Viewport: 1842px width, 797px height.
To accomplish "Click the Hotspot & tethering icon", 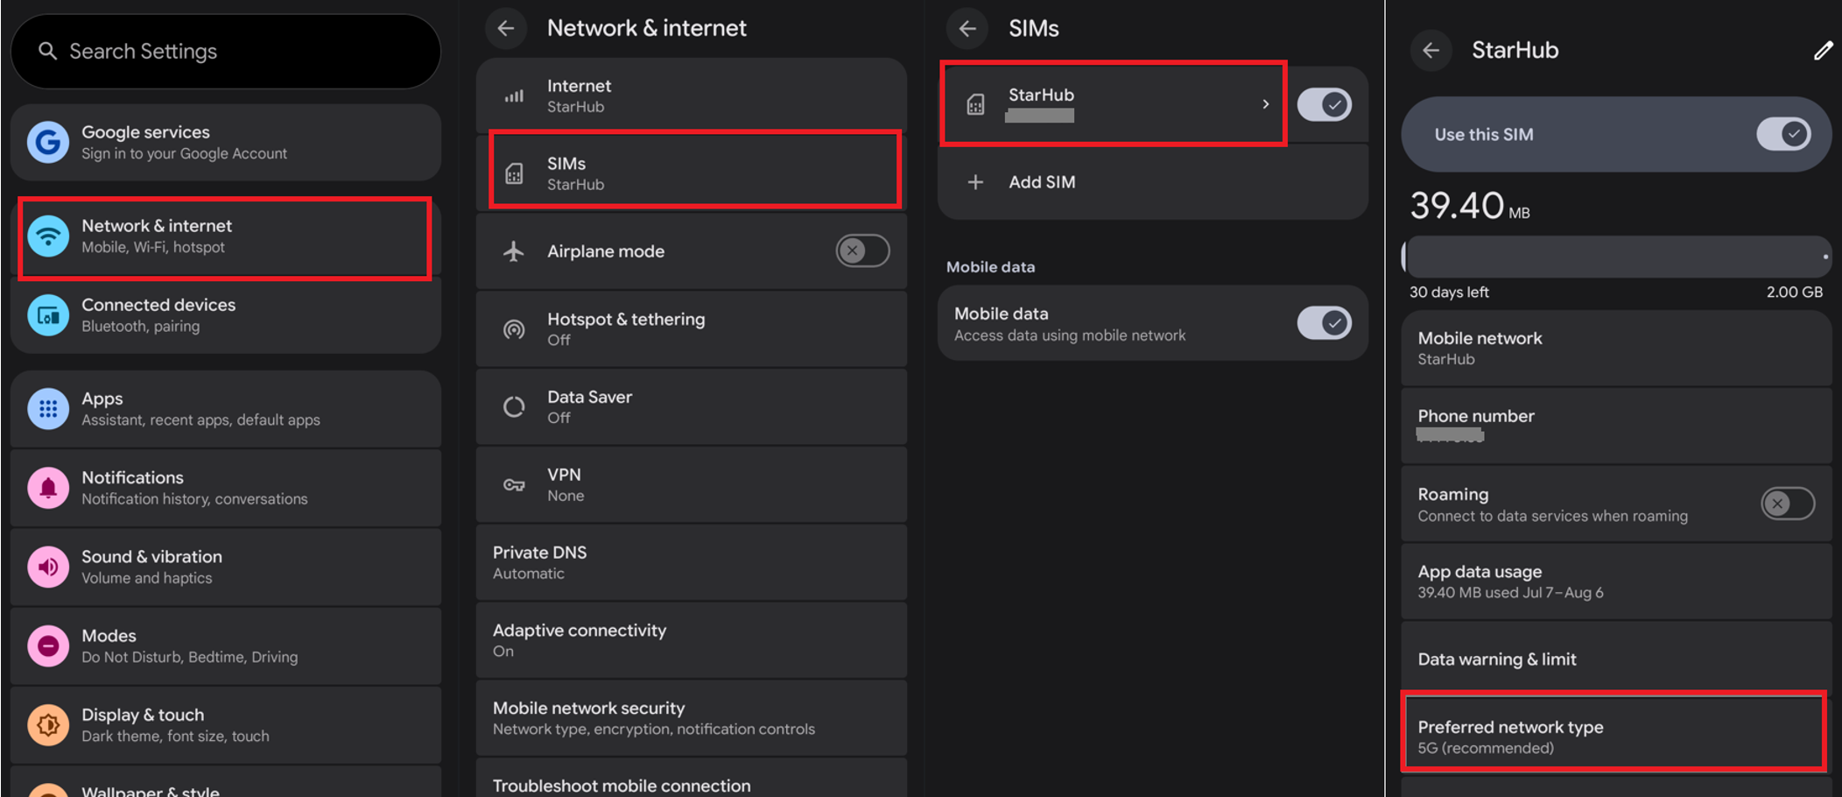I will (514, 329).
